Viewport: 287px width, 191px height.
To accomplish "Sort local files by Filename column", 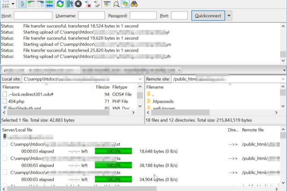I will 47,87.
